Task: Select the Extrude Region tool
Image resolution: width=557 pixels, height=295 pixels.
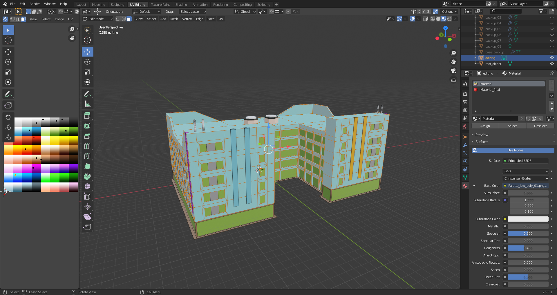Action: (87, 115)
